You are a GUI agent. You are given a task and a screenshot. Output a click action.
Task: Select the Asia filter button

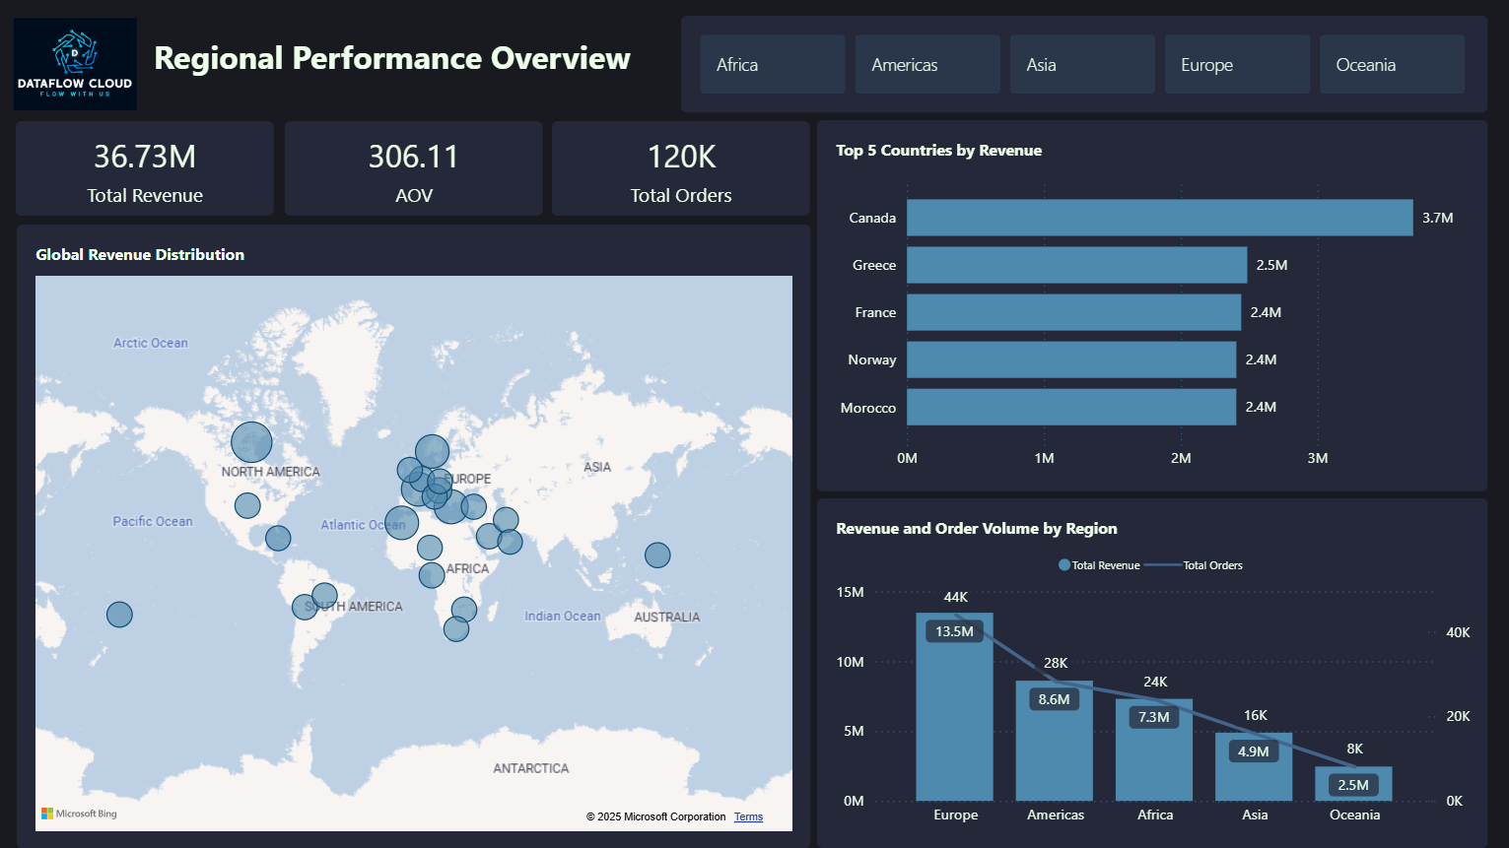1082,64
